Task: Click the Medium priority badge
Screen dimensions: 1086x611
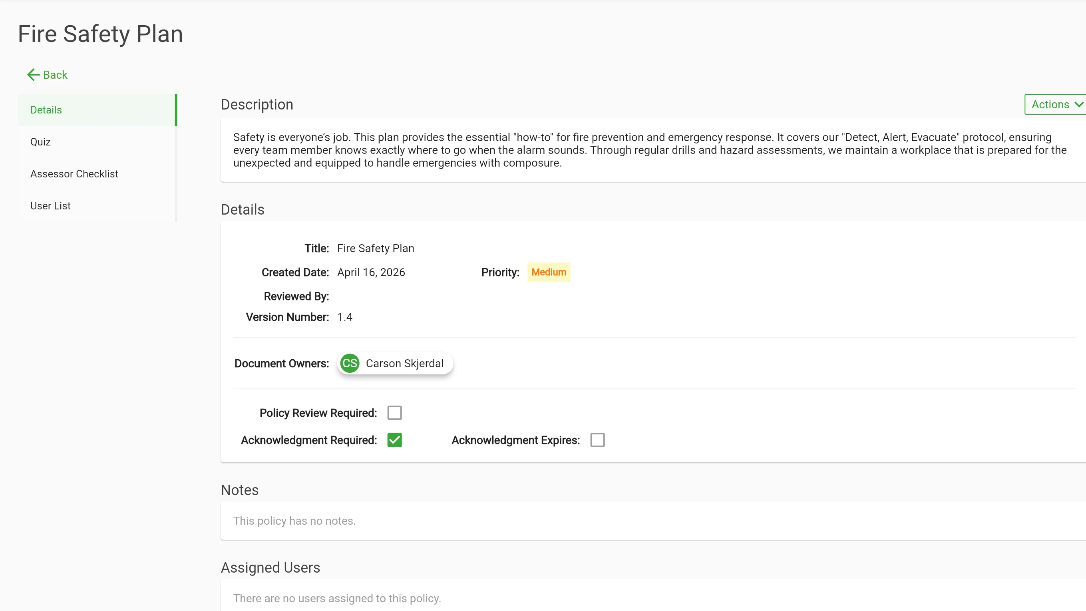Action: tap(549, 272)
